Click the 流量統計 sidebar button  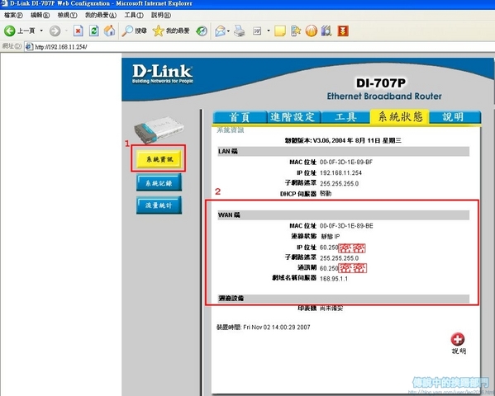tap(159, 205)
